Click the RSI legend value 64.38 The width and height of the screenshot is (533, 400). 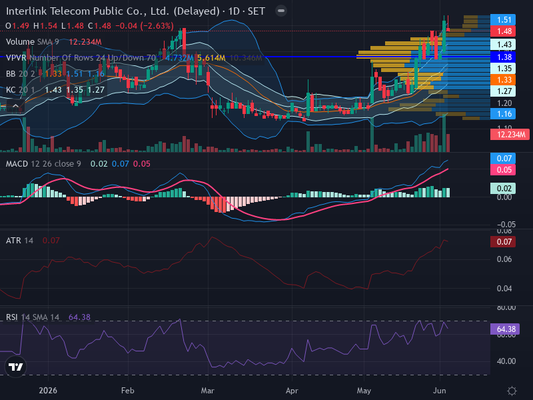pos(79,317)
